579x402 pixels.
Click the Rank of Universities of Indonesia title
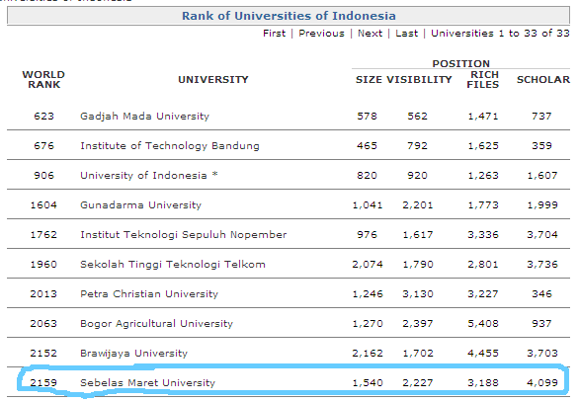[x=289, y=16]
